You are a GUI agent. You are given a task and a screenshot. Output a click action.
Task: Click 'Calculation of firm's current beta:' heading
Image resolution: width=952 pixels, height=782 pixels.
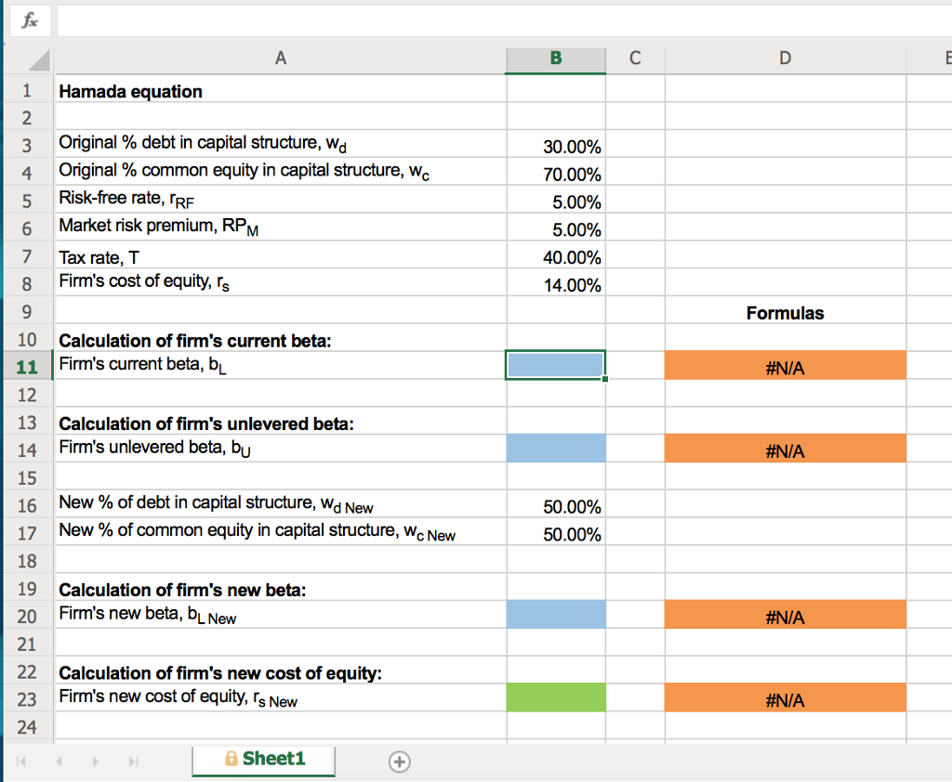195,341
